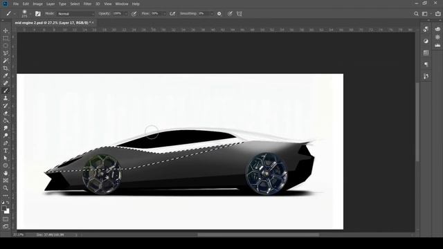Select the Path Selection tool

tap(6, 158)
